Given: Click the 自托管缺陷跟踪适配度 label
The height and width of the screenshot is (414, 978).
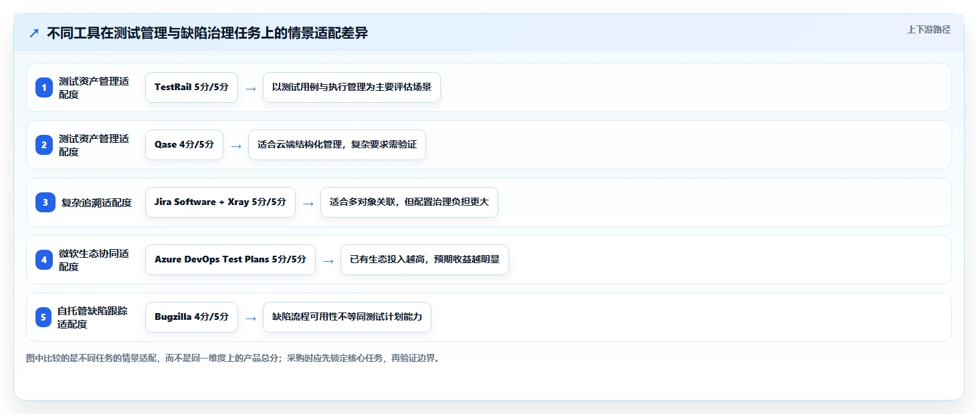Looking at the screenshot, I should 92,317.
